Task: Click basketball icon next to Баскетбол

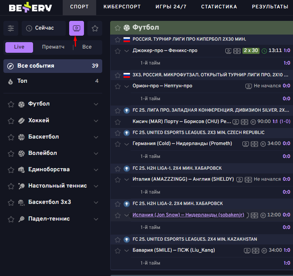Action: click(x=21, y=137)
